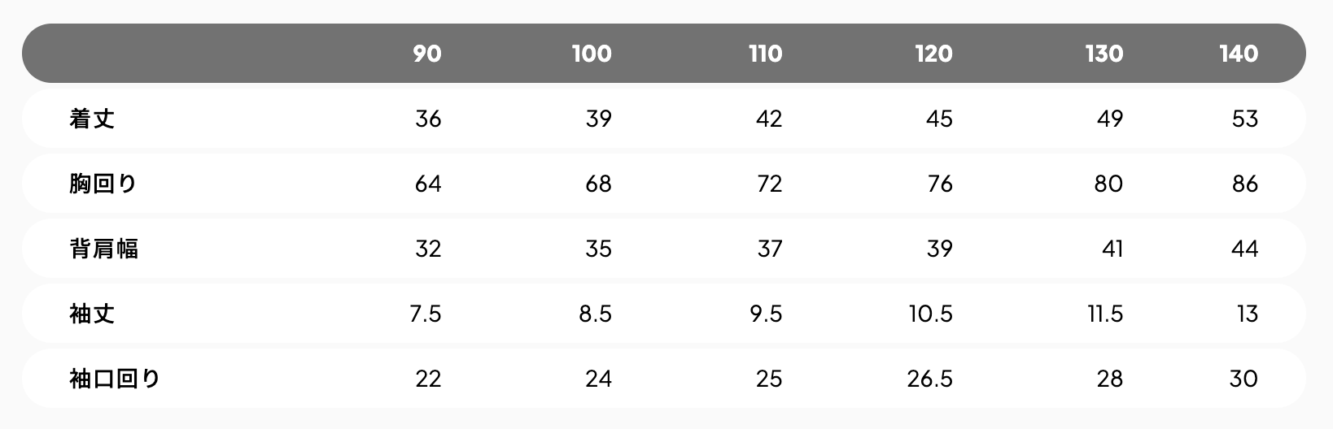Viewport: 1333px width, 429px height.
Task: Click 胸回り value 68 for size 100
Action: tap(598, 184)
